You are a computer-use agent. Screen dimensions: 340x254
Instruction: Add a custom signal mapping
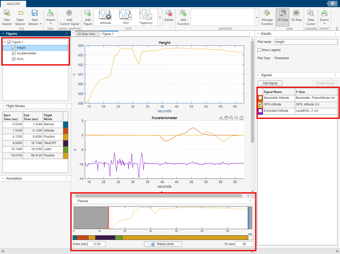[69, 18]
